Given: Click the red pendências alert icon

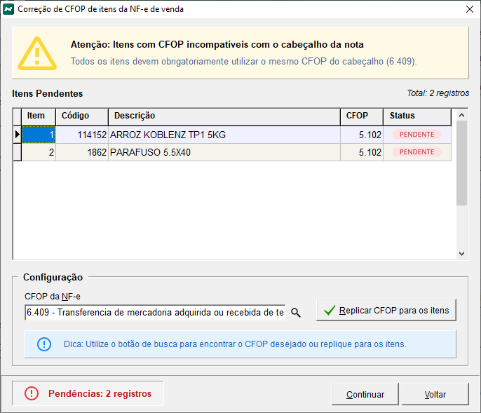Looking at the screenshot, I should click(x=32, y=393).
